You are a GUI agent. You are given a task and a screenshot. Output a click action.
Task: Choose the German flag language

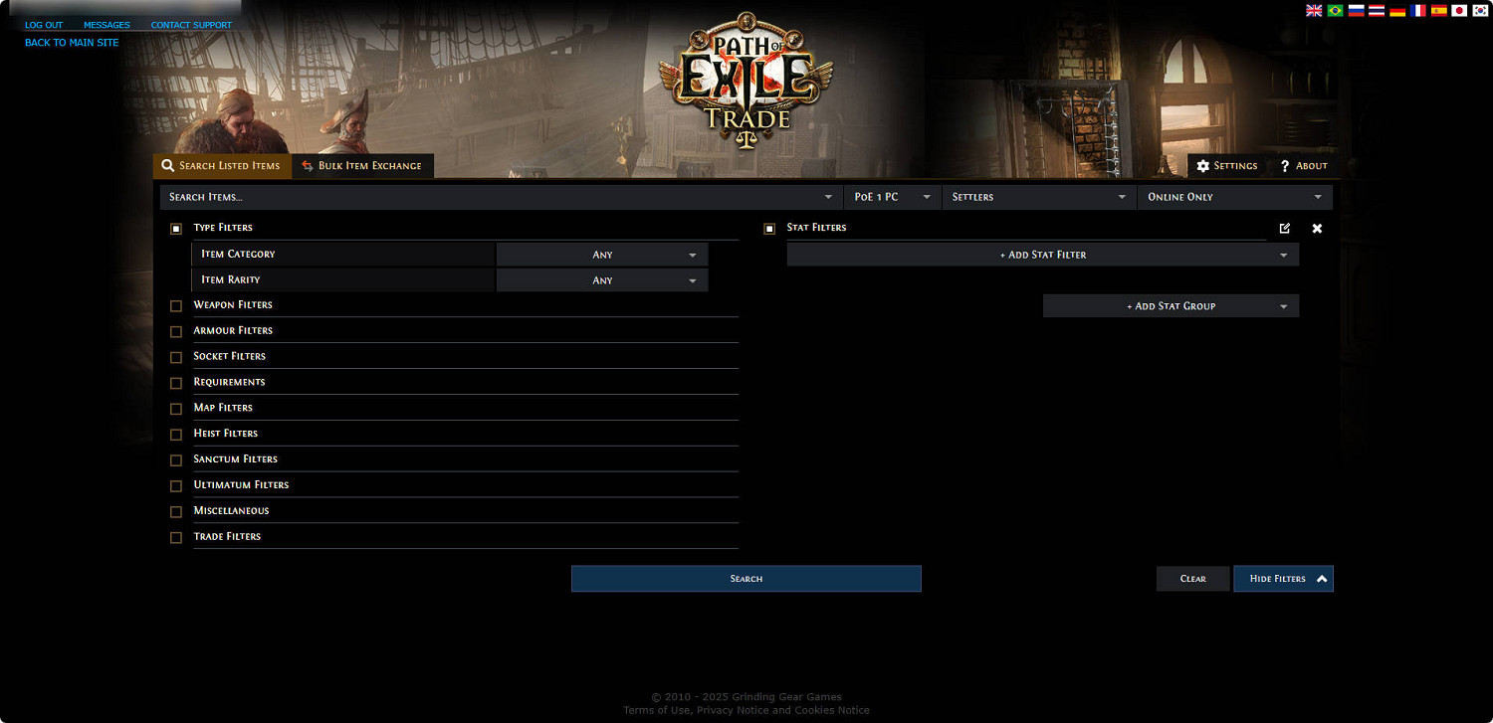point(1397,11)
